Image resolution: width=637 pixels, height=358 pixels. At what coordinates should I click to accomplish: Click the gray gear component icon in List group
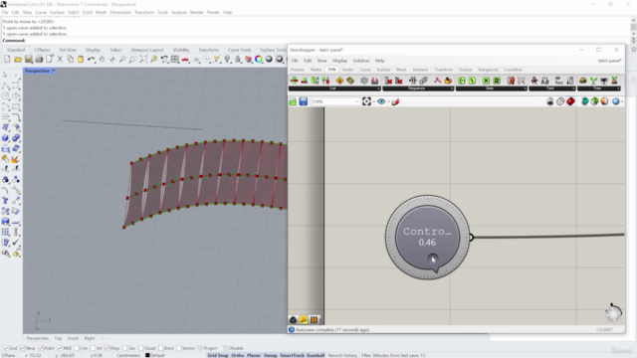tap(364, 81)
